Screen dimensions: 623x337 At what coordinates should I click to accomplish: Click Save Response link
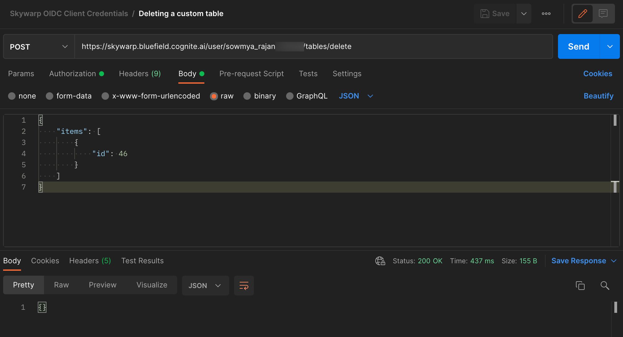point(579,261)
